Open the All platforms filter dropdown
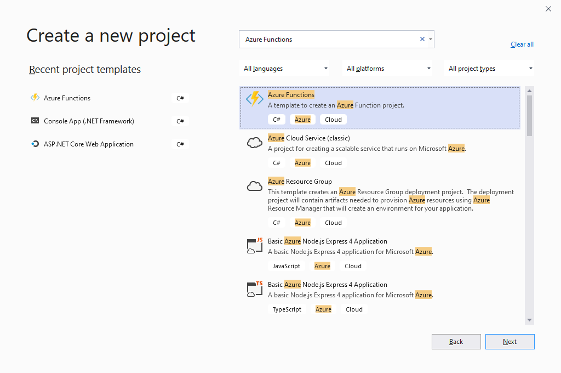Screen dimensions: 561x373 387,69
